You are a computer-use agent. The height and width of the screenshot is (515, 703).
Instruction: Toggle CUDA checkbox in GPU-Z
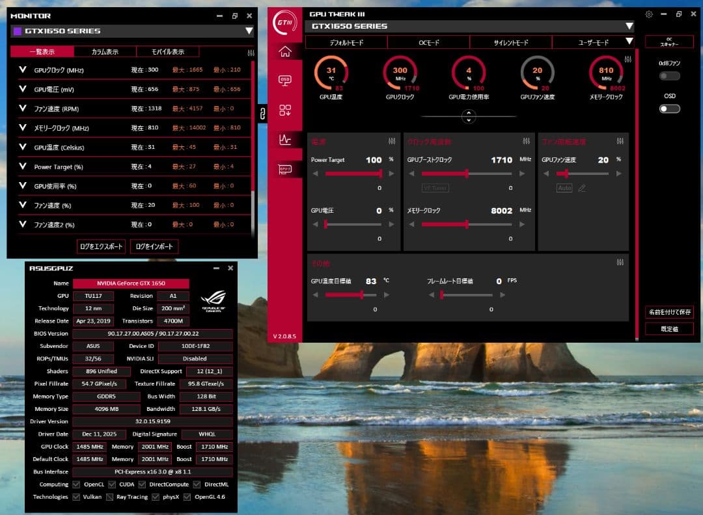click(112, 484)
